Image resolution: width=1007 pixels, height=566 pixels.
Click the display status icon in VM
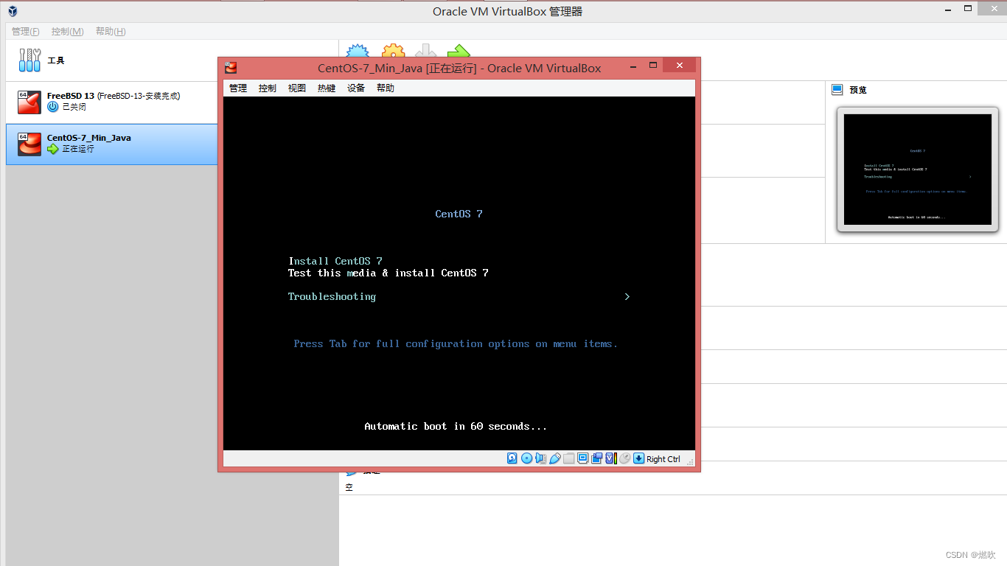point(583,458)
